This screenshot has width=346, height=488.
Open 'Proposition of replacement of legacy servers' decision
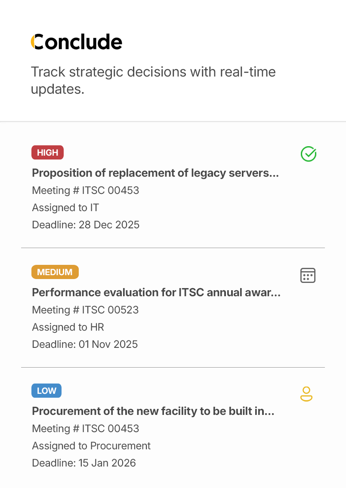[x=155, y=173]
